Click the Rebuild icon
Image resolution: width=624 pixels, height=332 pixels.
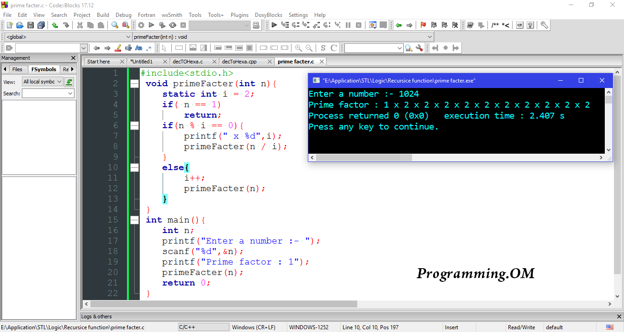click(x=173, y=25)
